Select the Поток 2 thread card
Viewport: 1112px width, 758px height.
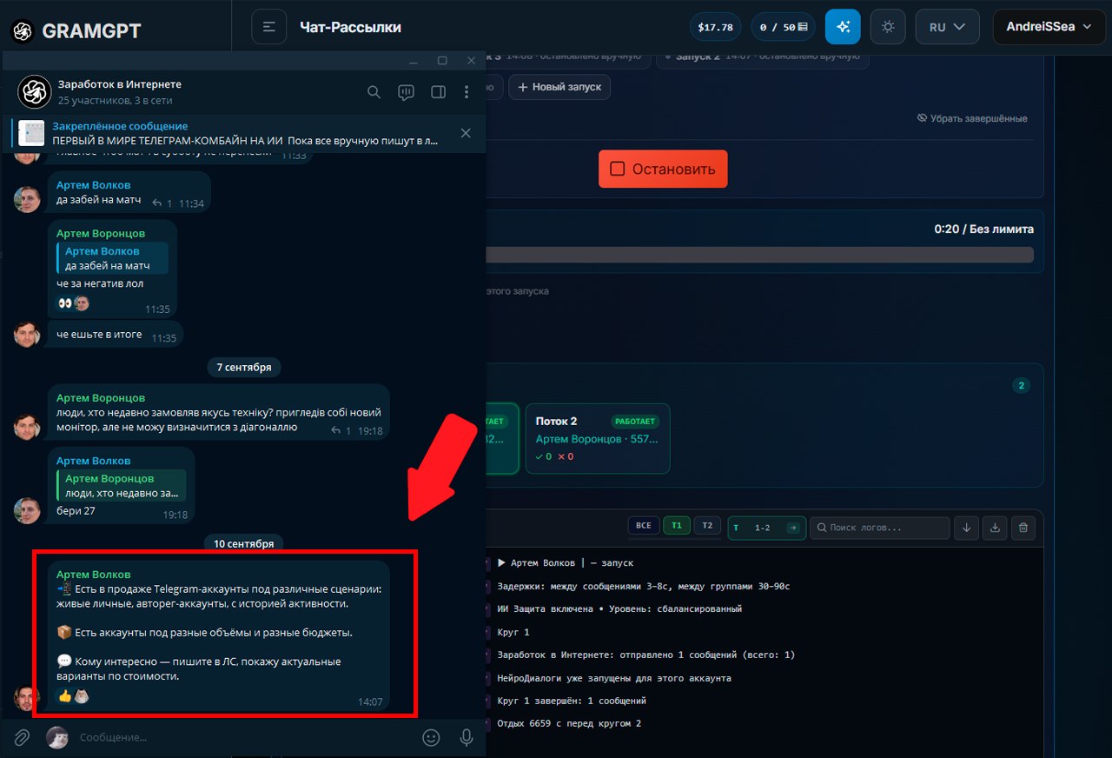pos(598,438)
